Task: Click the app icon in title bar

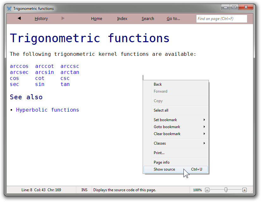Action: tap(9, 9)
